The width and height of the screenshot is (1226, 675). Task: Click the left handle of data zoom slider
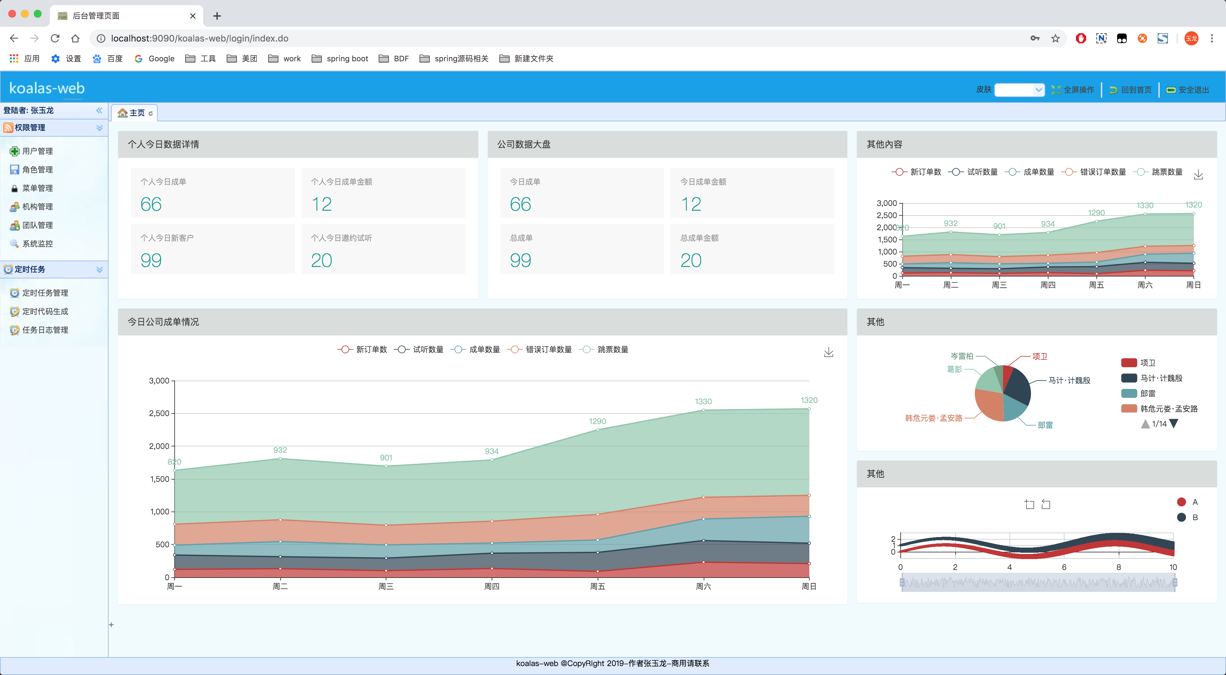(x=901, y=582)
